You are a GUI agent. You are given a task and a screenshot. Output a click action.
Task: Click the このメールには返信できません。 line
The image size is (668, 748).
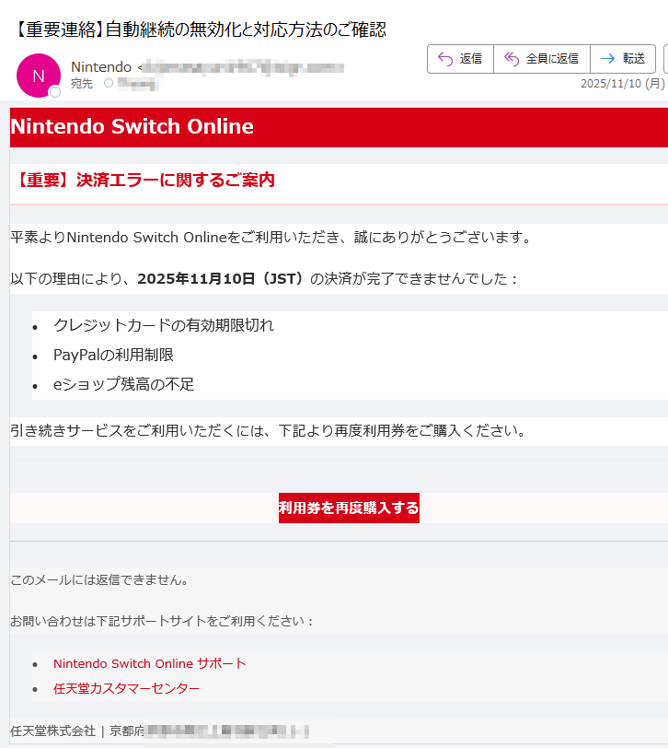(100, 580)
